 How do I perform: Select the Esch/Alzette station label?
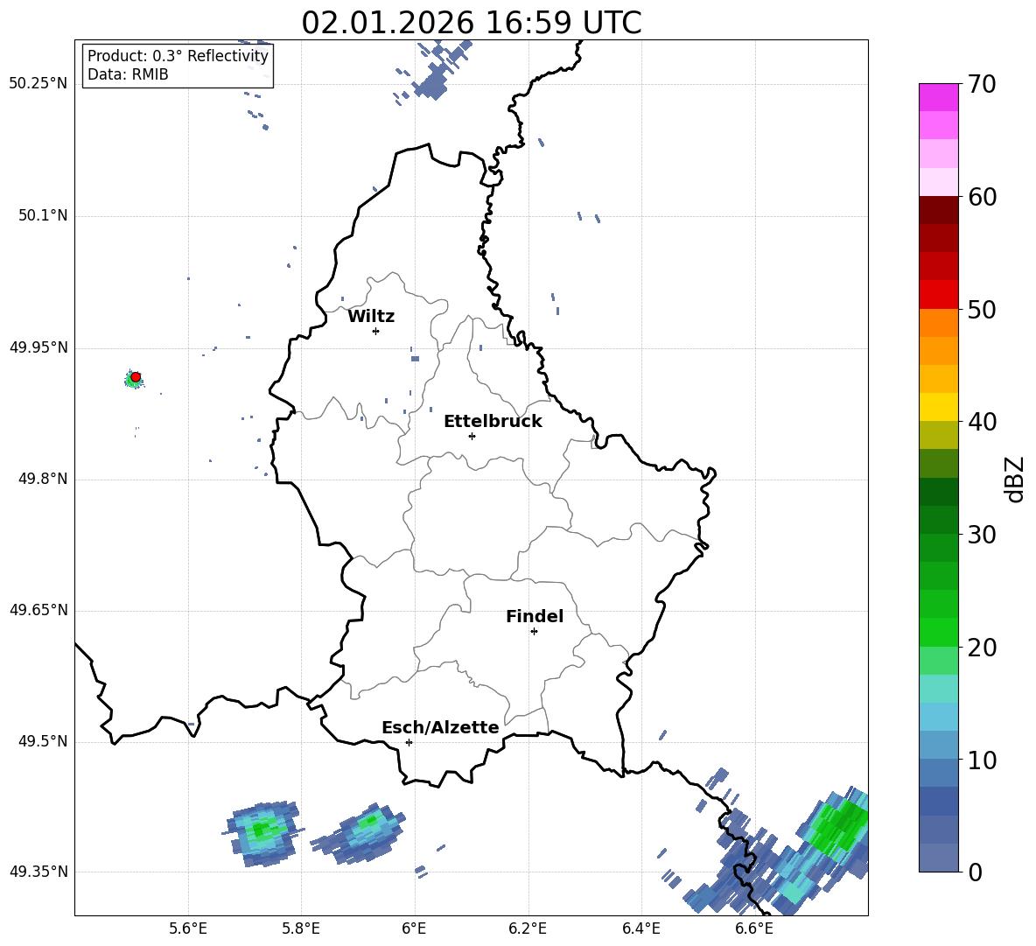click(440, 727)
